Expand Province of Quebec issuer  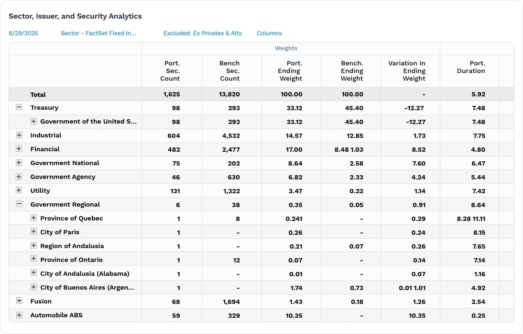pyautogui.click(x=33, y=218)
